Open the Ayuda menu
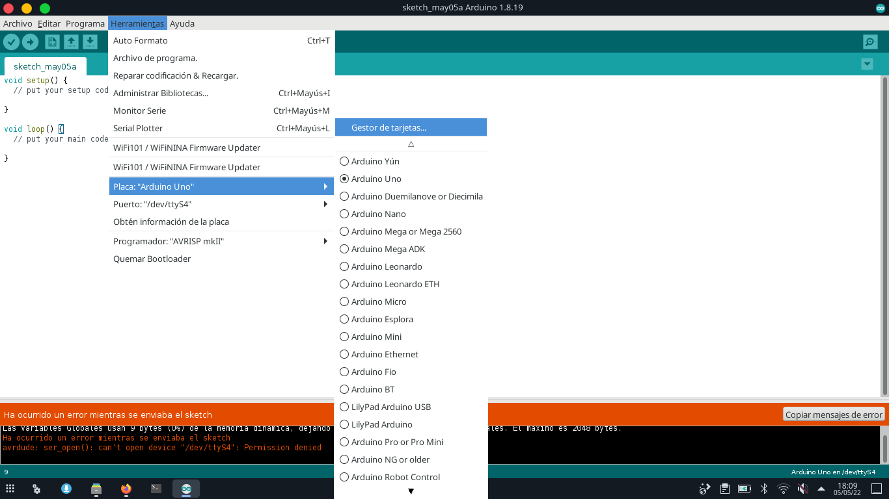 point(182,23)
